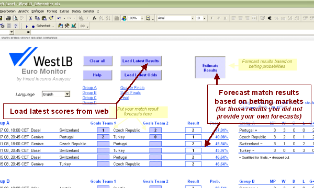This screenshot has width=314, height=188.
Task: Click the AutoSum sigma icon
Action: click(x=88, y=18)
